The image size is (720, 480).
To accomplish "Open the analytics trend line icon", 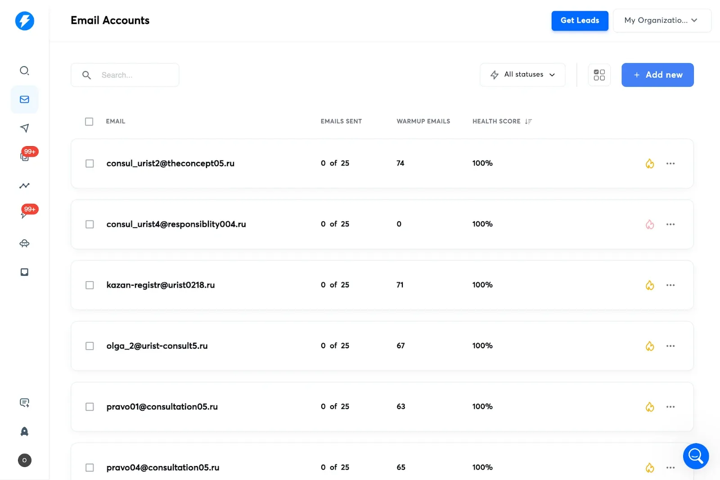I will point(24,186).
